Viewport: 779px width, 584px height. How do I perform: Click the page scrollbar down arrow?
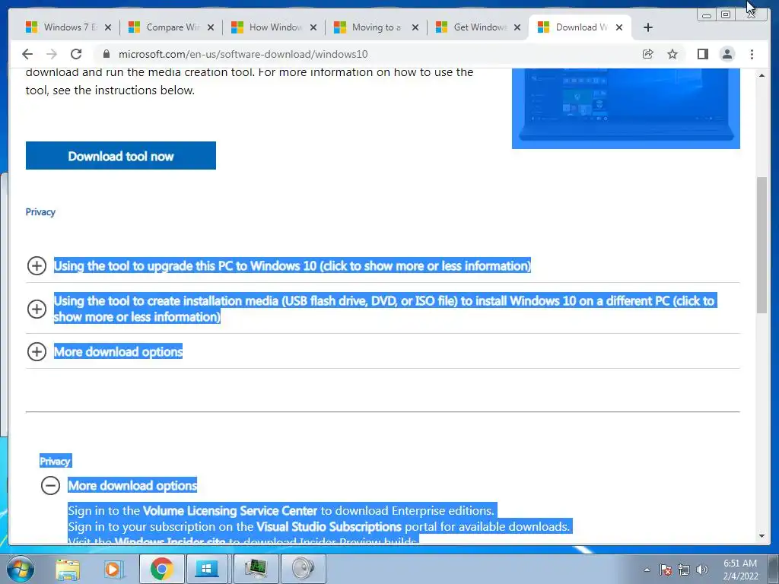pyautogui.click(x=762, y=536)
